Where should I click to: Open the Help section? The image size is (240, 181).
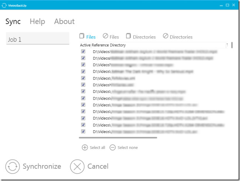click(37, 21)
